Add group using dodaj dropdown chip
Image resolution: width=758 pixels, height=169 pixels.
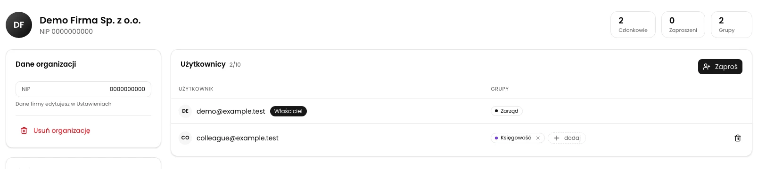[x=567, y=138]
